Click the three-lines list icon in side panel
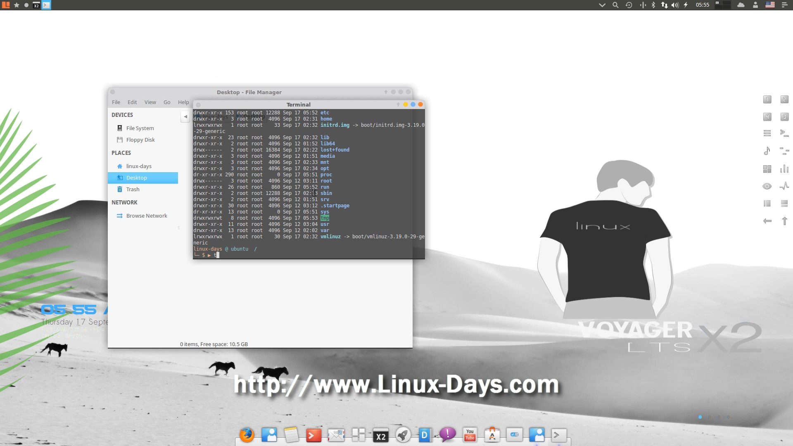The width and height of the screenshot is (793, 446). point(767,133)
